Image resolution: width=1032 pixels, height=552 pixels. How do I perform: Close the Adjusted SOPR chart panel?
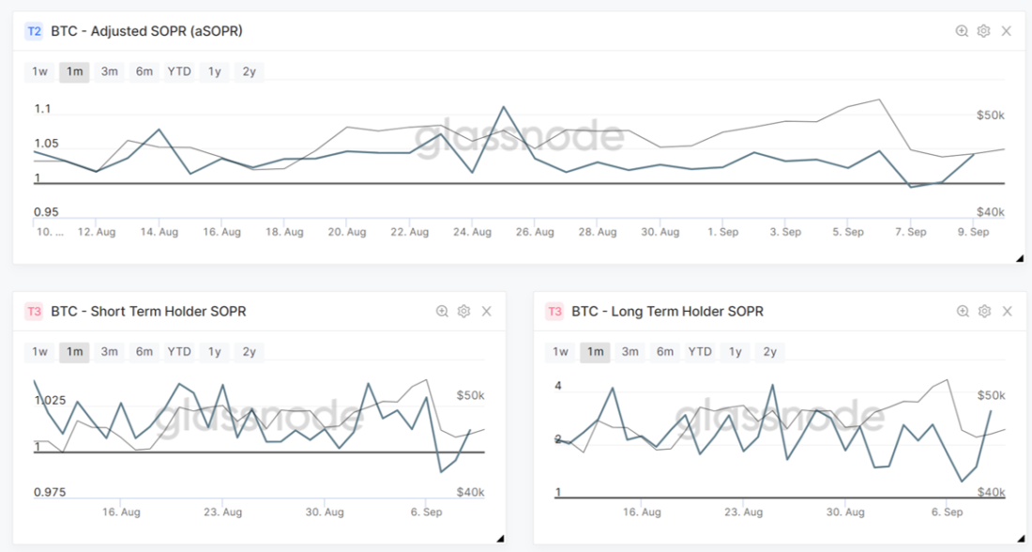tap(1007, 31)
